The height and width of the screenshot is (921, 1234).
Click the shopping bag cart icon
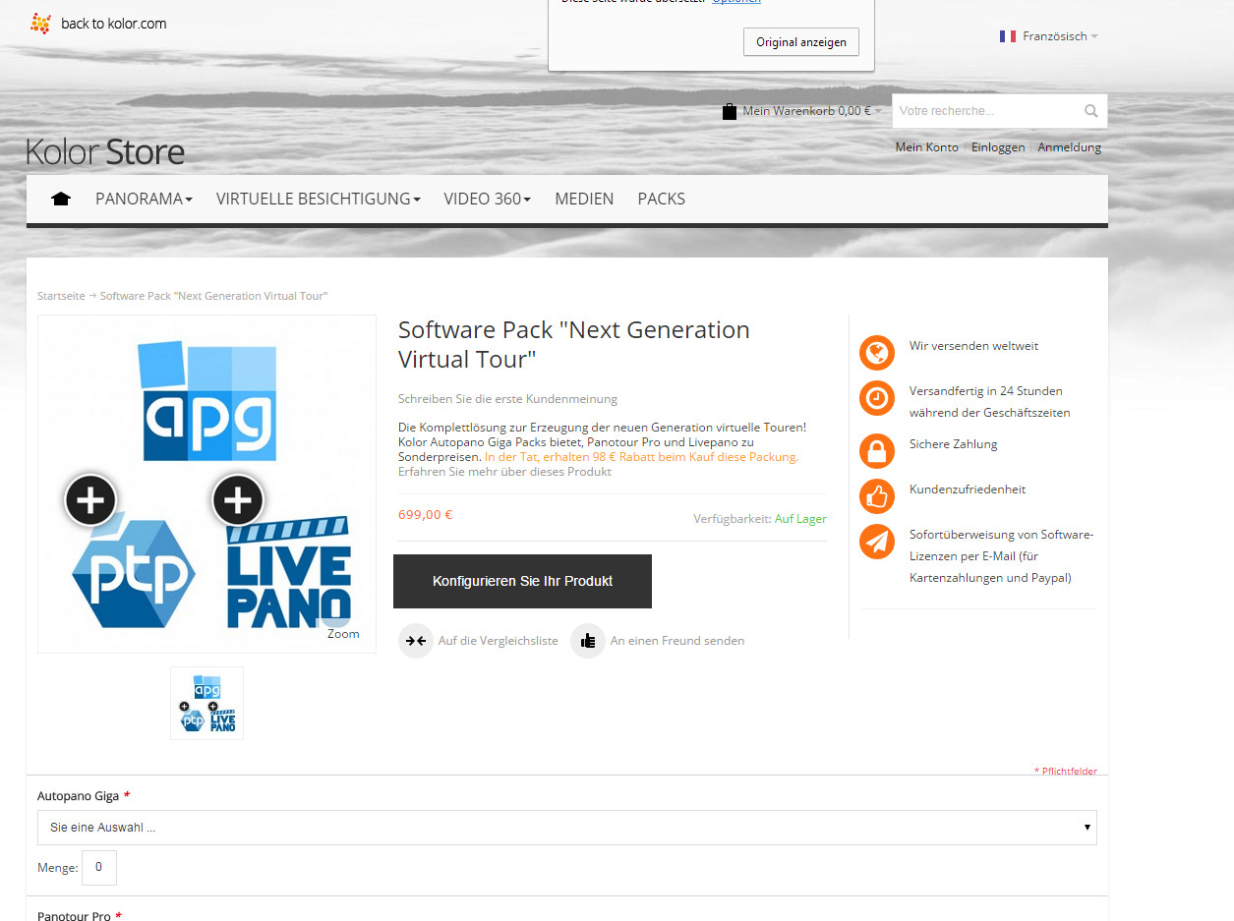(x=730, y=111)
